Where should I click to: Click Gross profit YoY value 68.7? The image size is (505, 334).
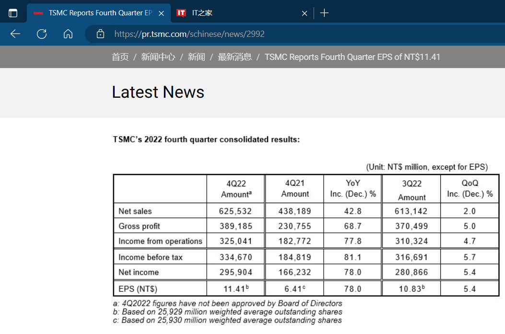pyautogui.click(x=352, y=226)
